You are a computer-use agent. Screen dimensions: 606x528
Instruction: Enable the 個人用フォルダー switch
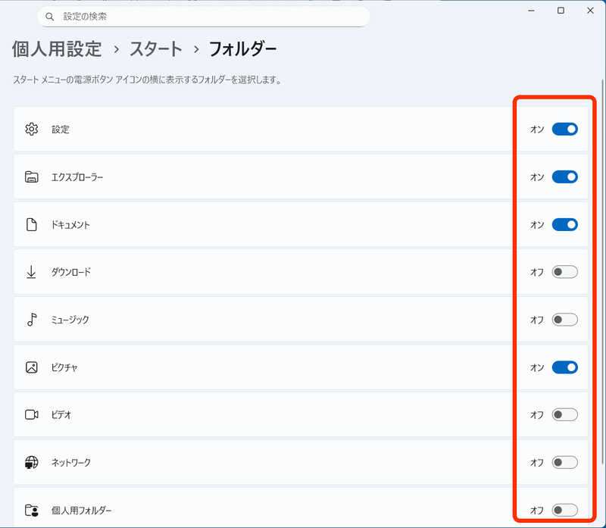pos(567,510)
